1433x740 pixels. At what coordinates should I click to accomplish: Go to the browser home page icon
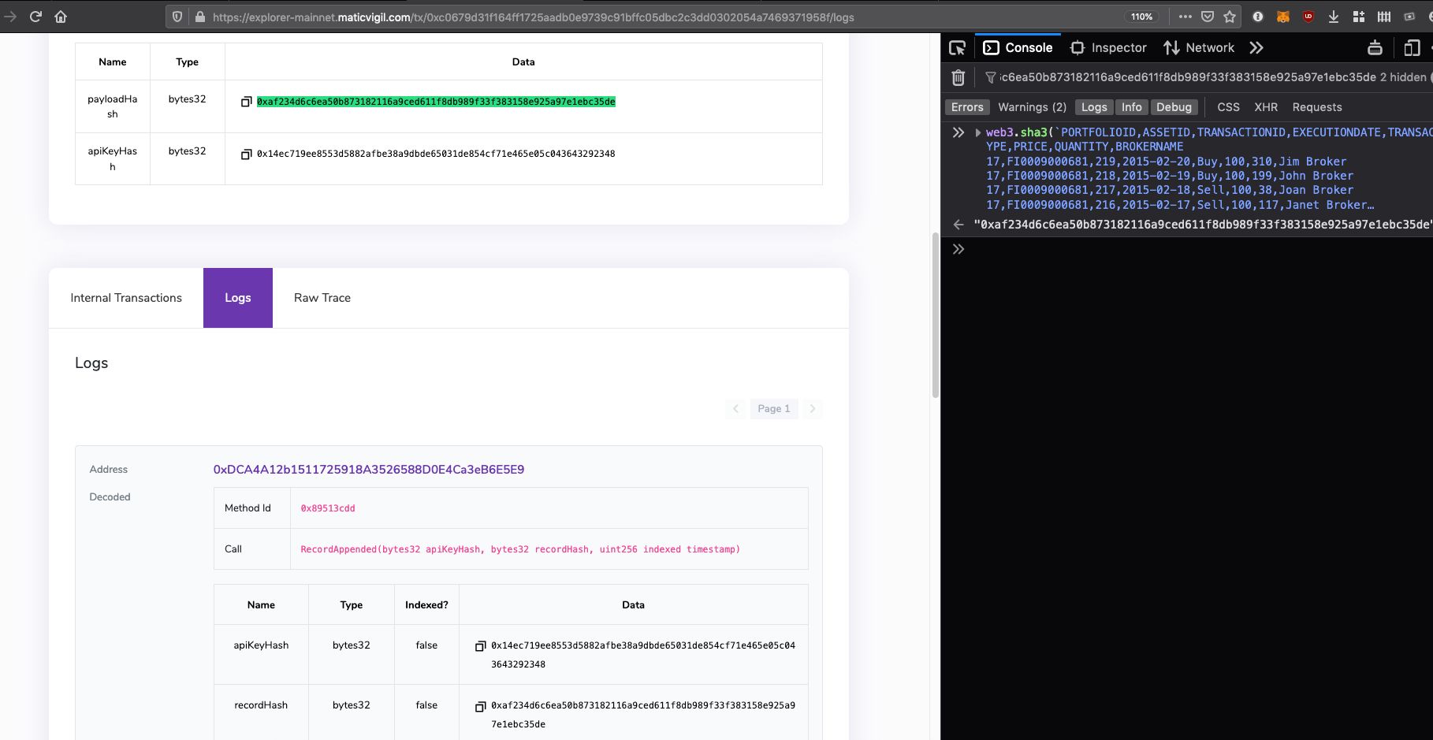[61, 17]
